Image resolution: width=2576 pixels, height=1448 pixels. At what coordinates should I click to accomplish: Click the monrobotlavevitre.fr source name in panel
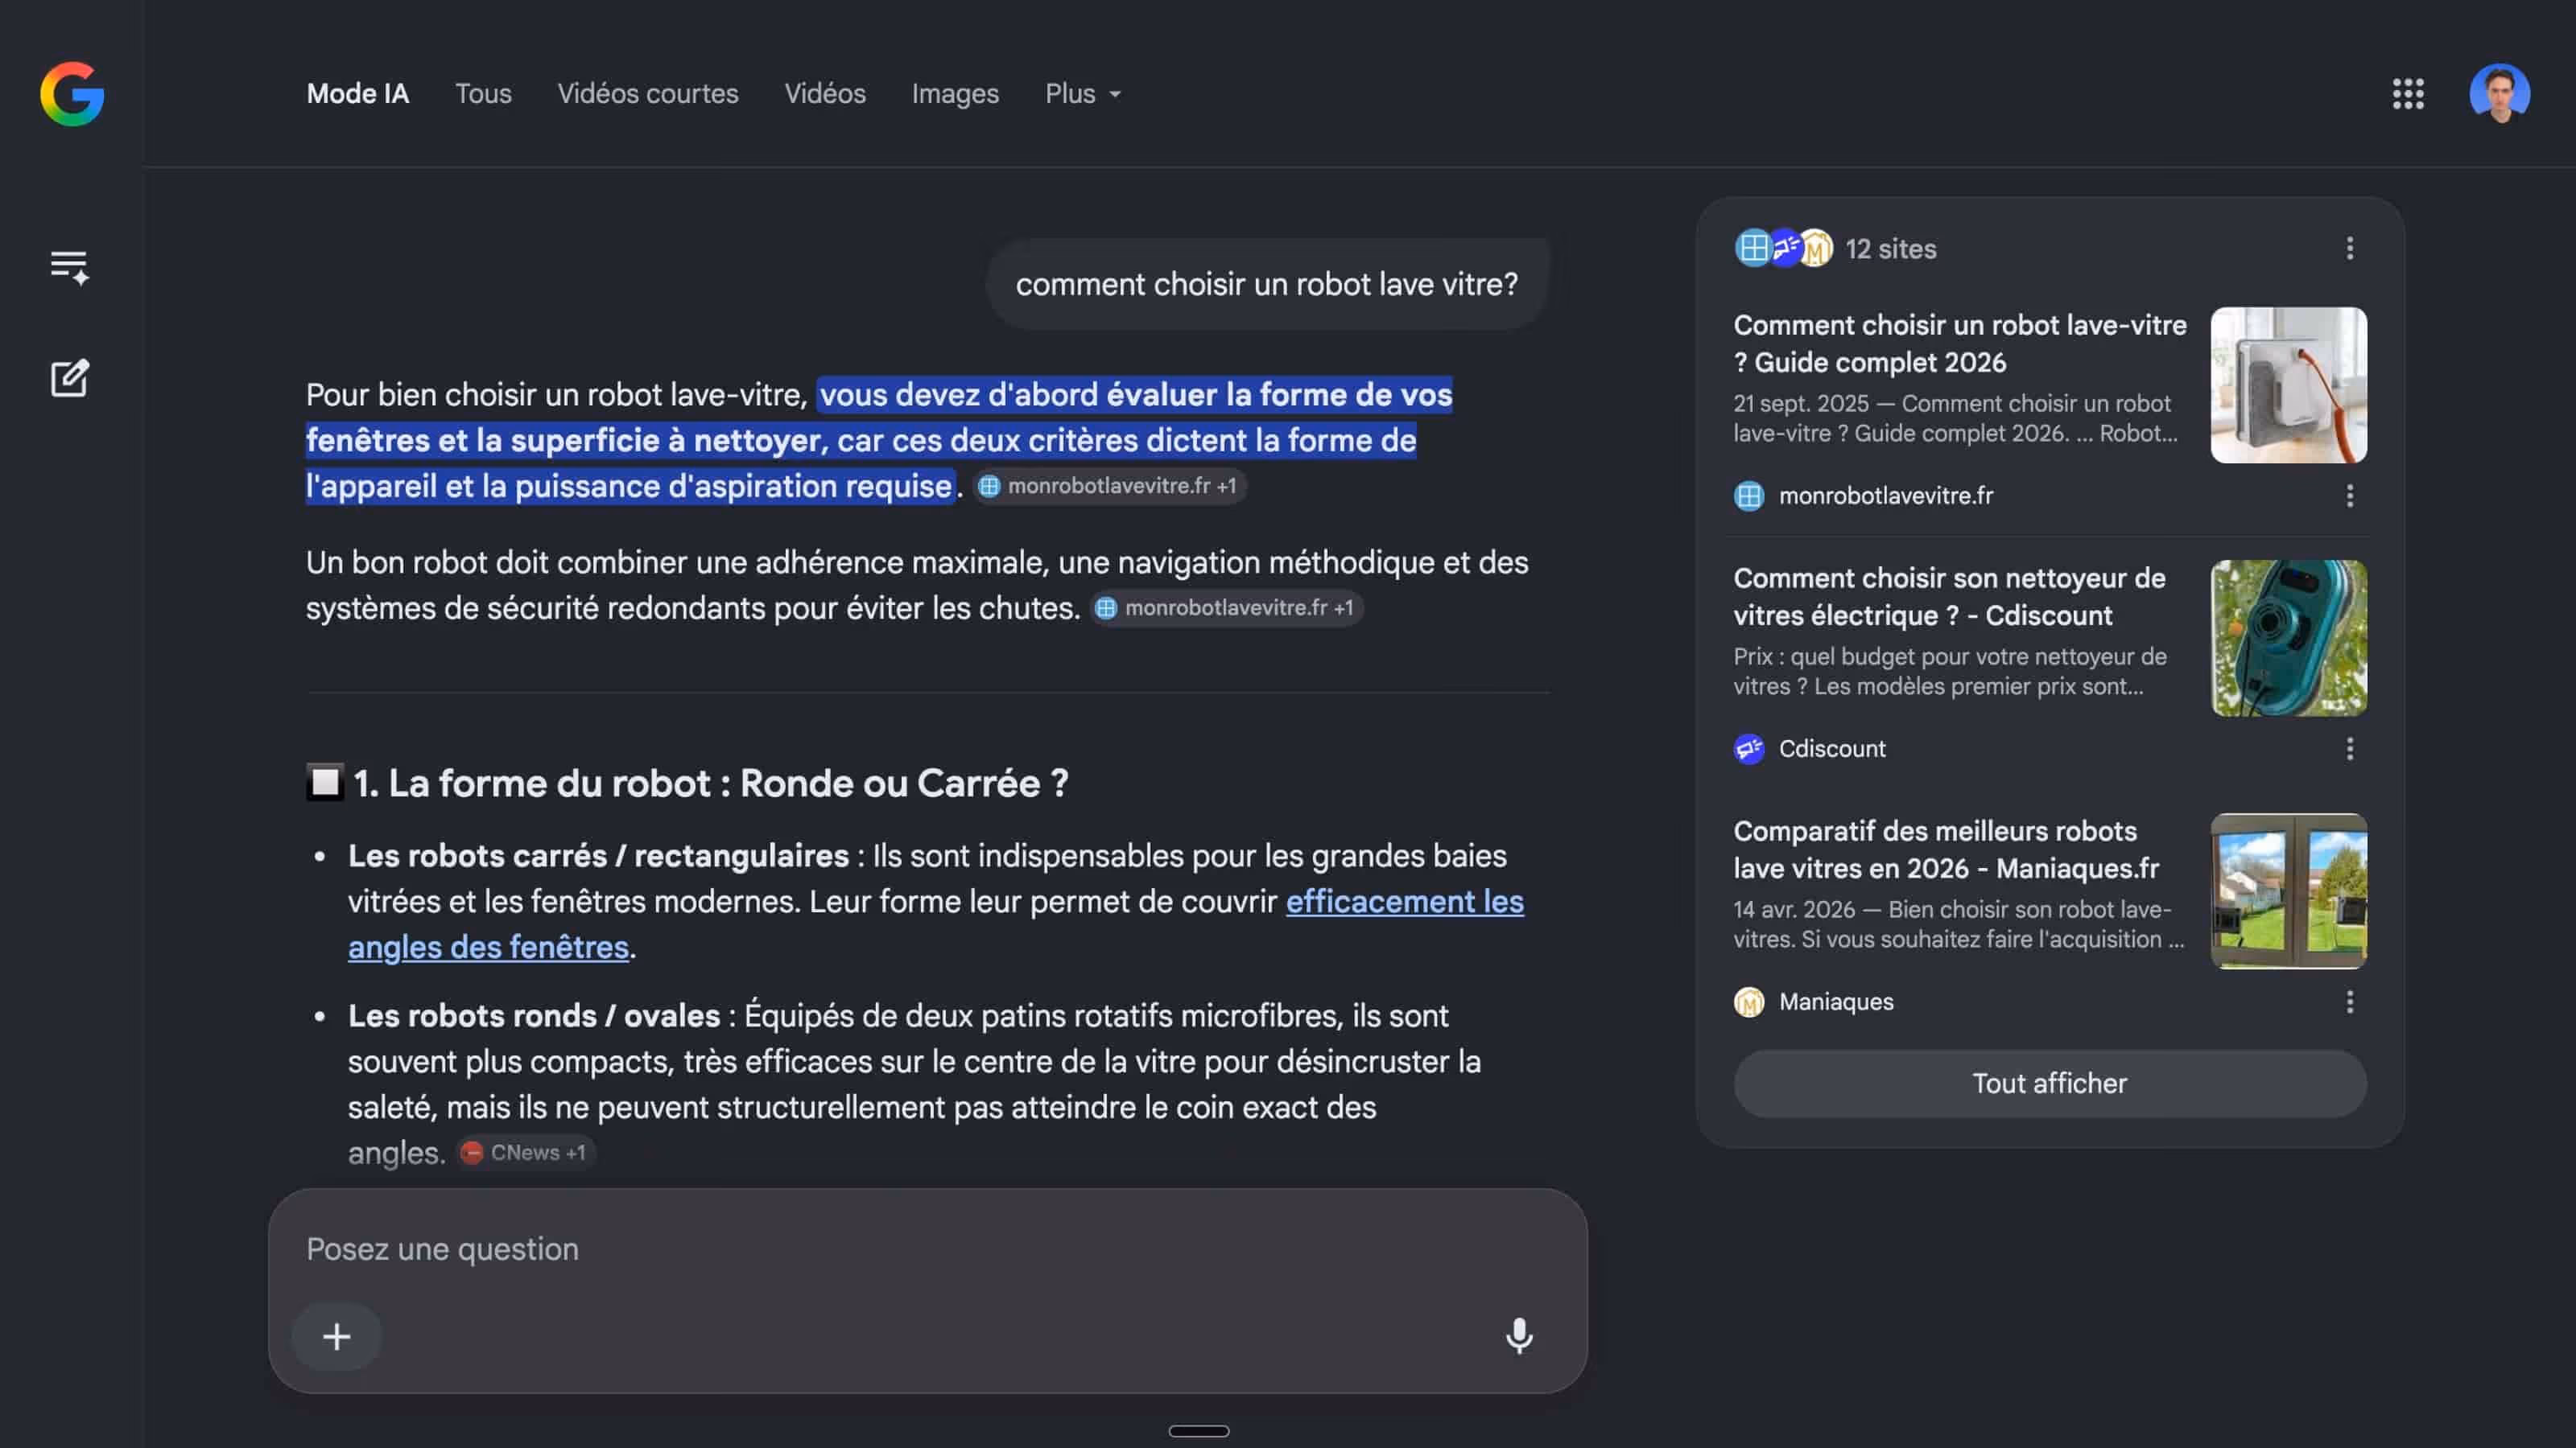tap(1886, 496)
